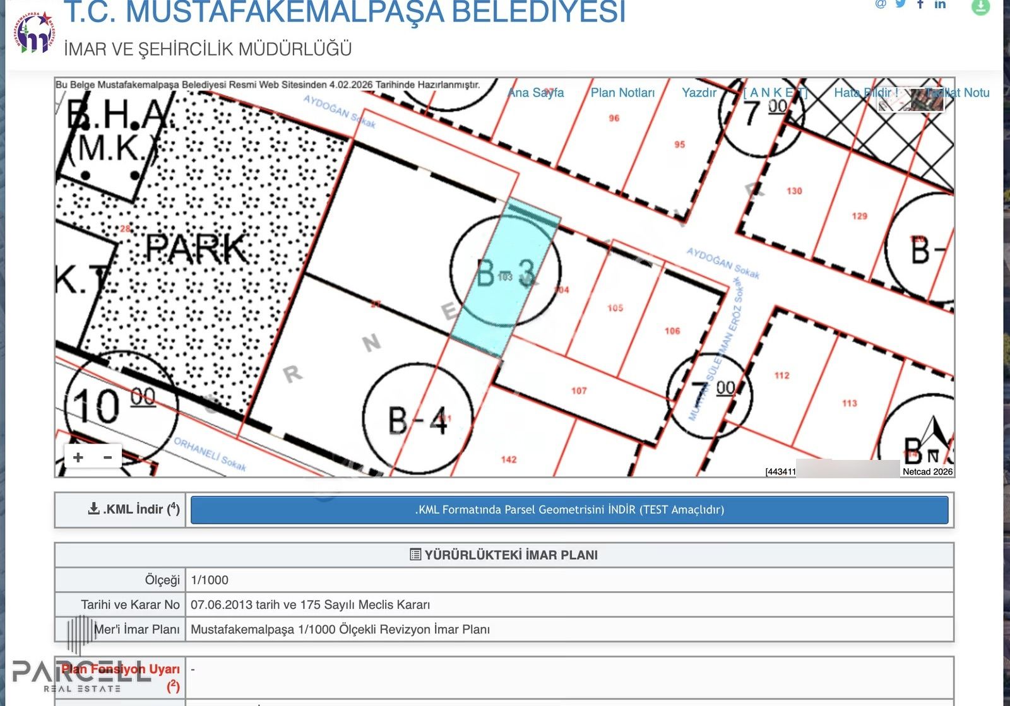Zoom in using the map plus icon
The image size is (1010, 706).
point(78,456)
